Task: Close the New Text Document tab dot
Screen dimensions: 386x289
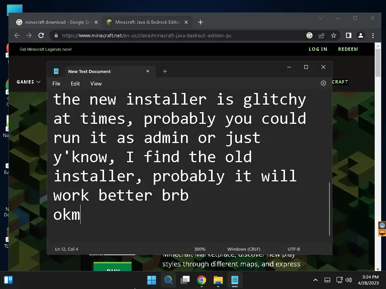Action: pos(148,71)
